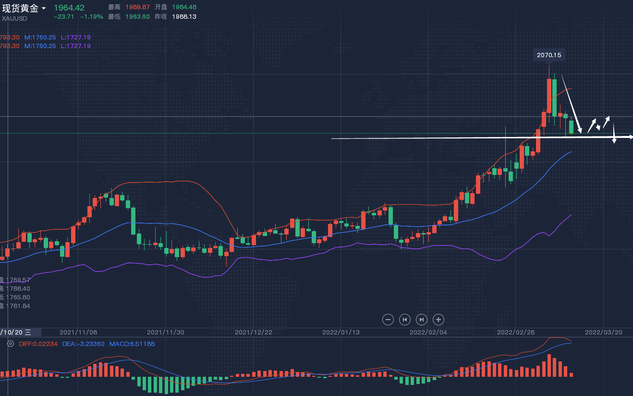Click the 昨收 1988.13 previous close value

pyautogui.click(x=184, y=16)
